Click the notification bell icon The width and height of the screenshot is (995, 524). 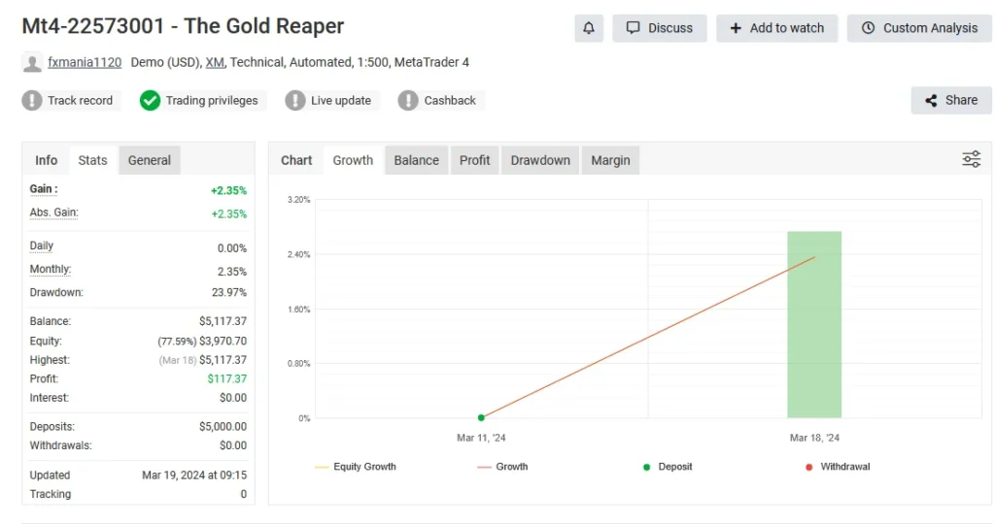click(x=589, y=28)
